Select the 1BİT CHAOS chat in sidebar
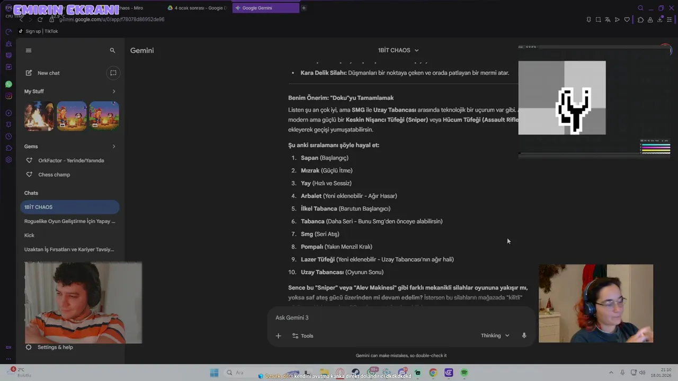The width and height of the screenshot is (678, 381). coord(70,207)
